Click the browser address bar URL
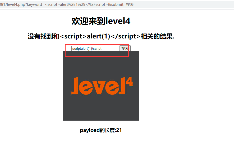Image resolution: width=234 pixels, height=153 pixels. pyautogui.click(x=67, y=4)
